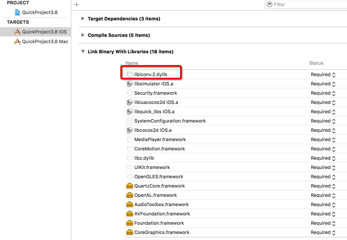
Task: Select the SystemConfiguration.framework entry
Action: [170, 121]
